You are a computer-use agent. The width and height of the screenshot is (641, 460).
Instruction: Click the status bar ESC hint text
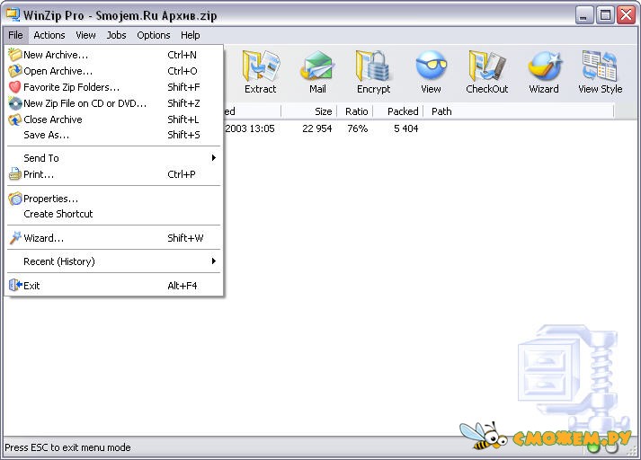pyautogui.click(x=67, y=447)
